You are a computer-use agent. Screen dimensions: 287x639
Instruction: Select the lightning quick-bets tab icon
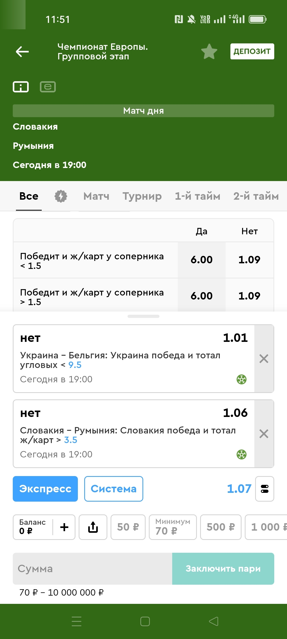click(x=61, y=196)
